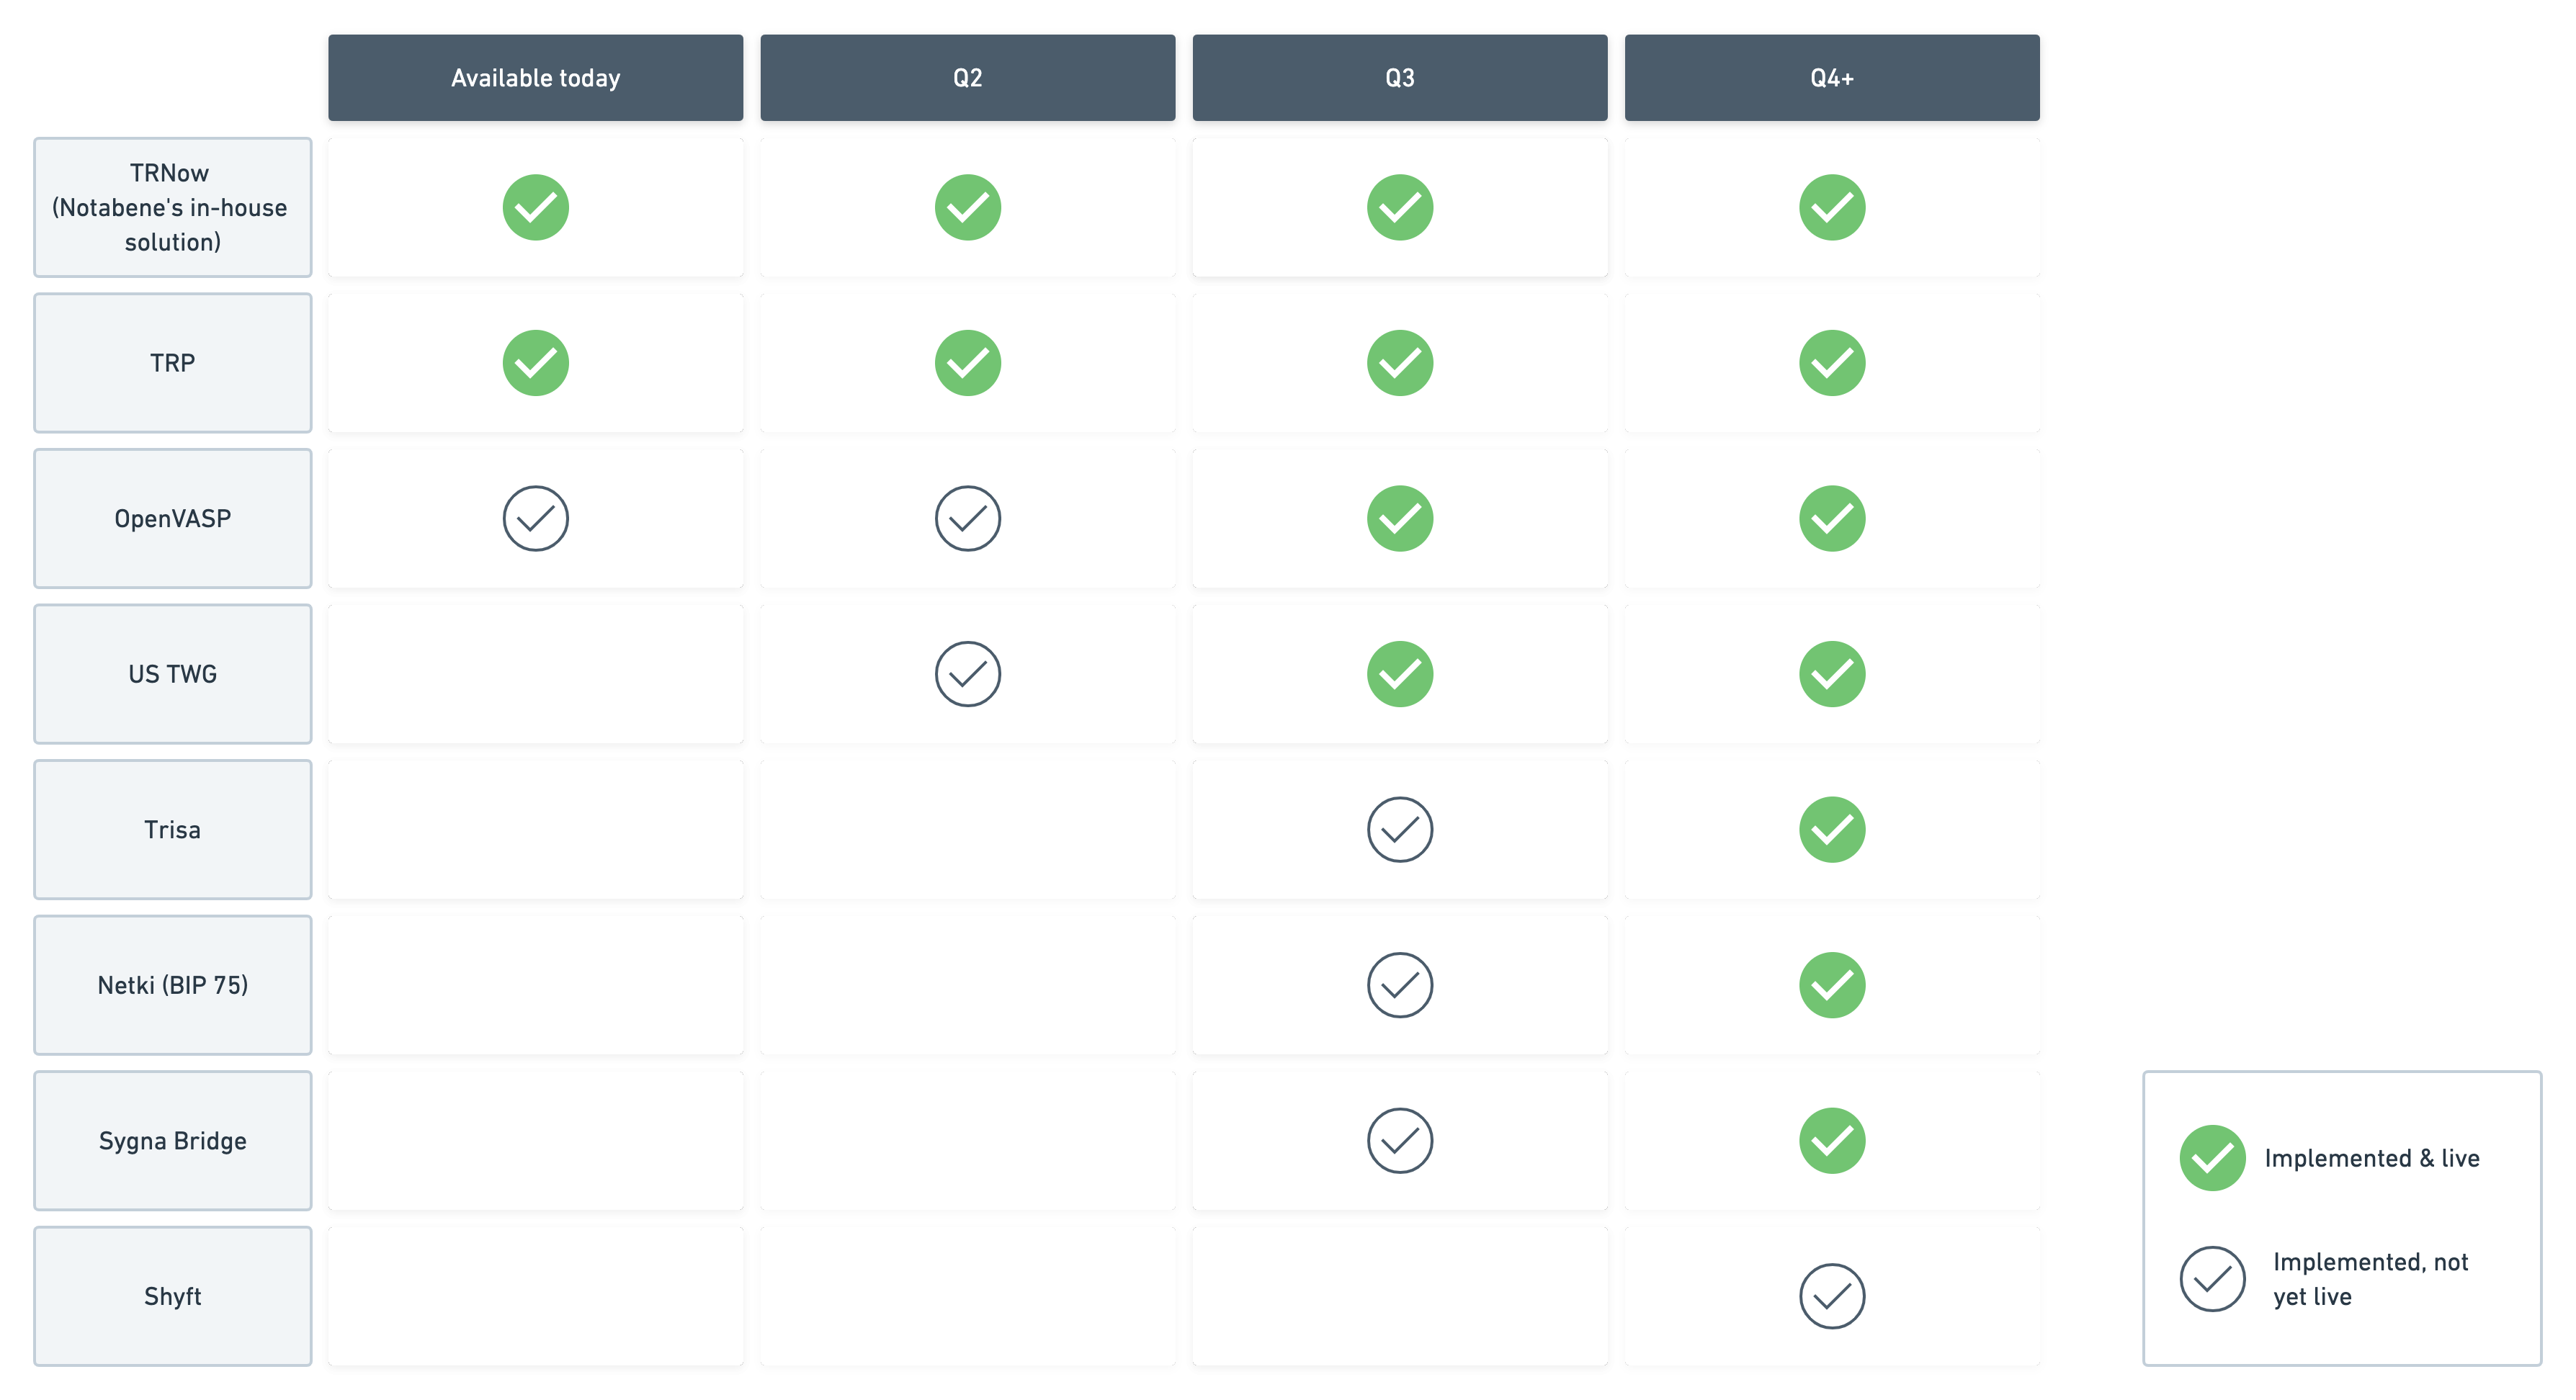
Task: Click the Netki Q3 outlined checkmark
Action: [x=1399, y=985]
